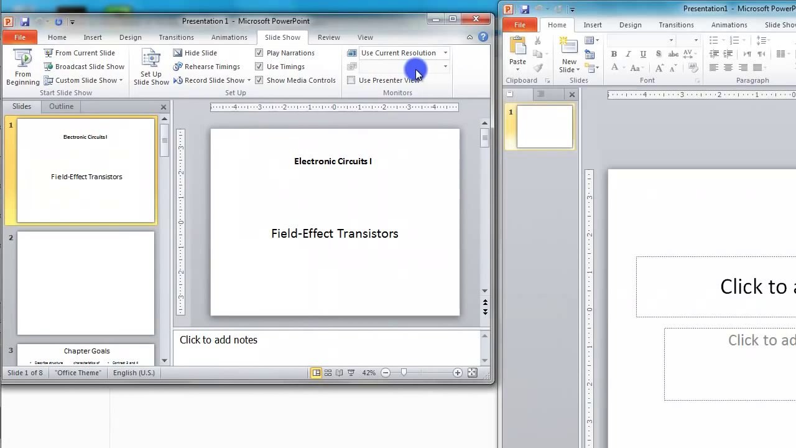Open View tab in Presentation 1
Image resolution: width=796 pixels, height=448 pixels.
point(365,37)
